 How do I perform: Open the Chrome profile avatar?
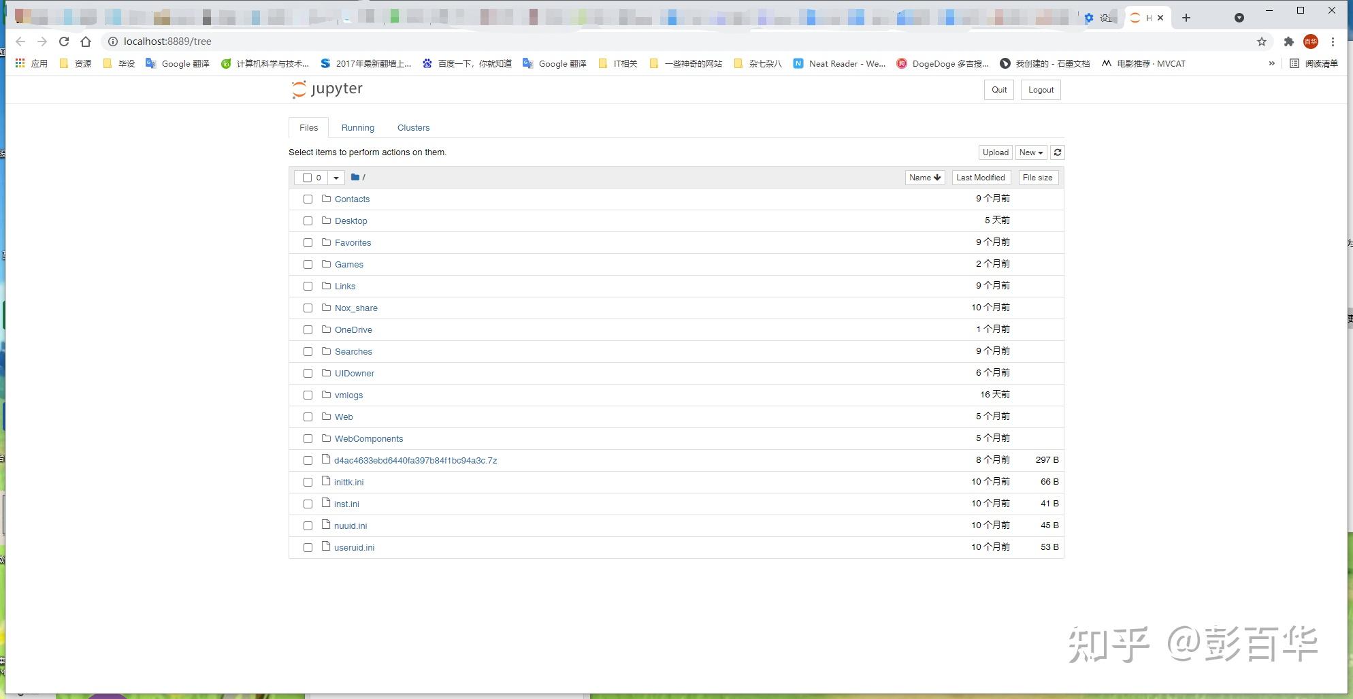1311,42
